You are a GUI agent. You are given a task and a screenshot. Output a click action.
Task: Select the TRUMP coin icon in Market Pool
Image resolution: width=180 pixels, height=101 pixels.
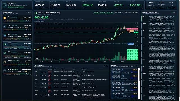coord(5,62)
